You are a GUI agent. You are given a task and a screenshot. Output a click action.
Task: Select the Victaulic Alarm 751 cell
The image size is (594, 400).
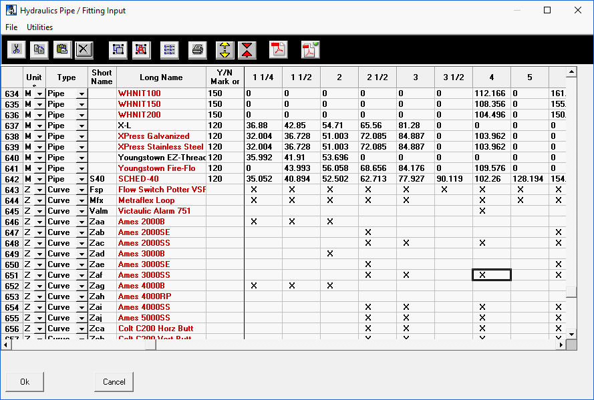(x=162, y=211)
